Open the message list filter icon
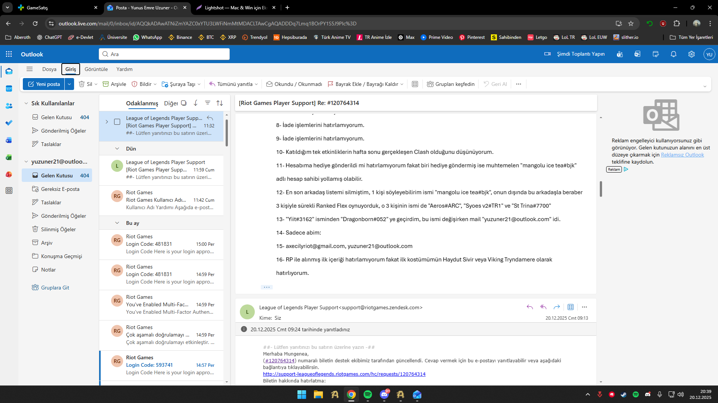This screenshot has height=403, width=718. coord(208,103)
